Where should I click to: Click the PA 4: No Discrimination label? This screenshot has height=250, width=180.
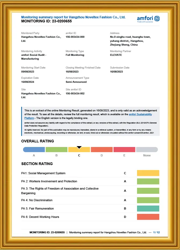[x=37, y=200]
